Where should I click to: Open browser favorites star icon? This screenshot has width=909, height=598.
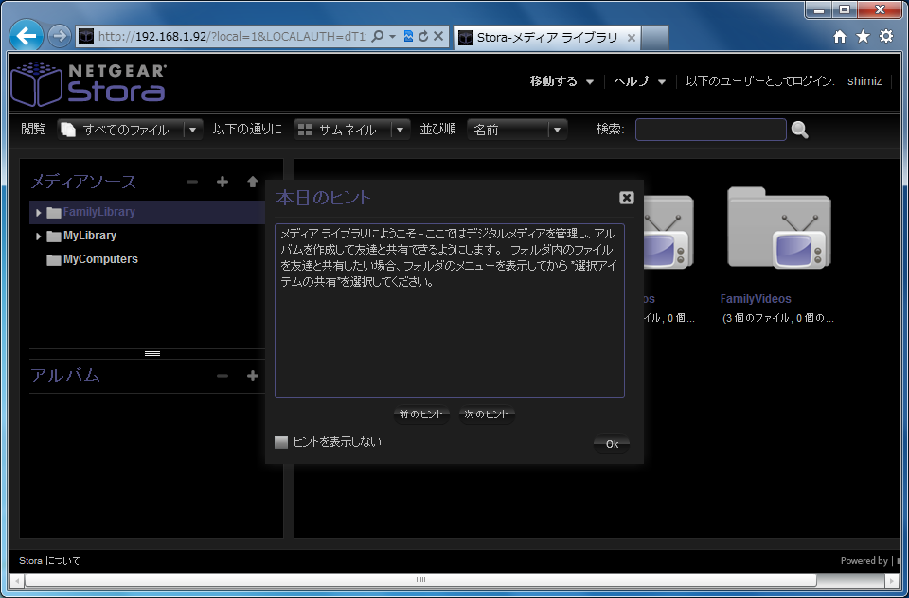click(x=863, y=36)
